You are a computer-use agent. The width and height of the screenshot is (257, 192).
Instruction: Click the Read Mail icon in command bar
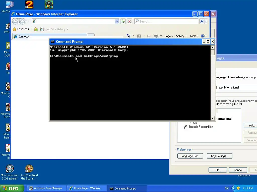149,36
